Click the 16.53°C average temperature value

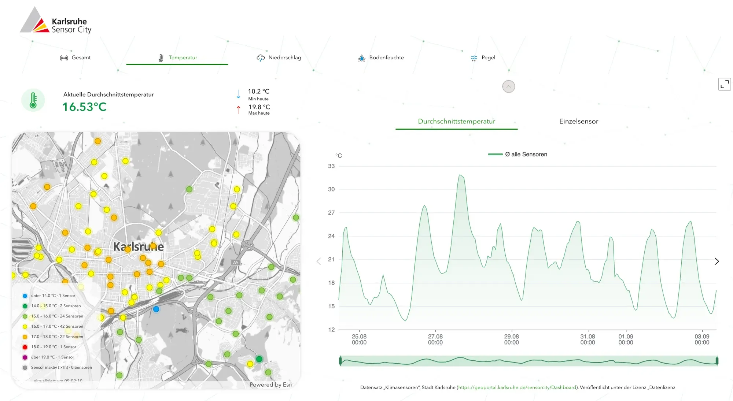(85, 107)
